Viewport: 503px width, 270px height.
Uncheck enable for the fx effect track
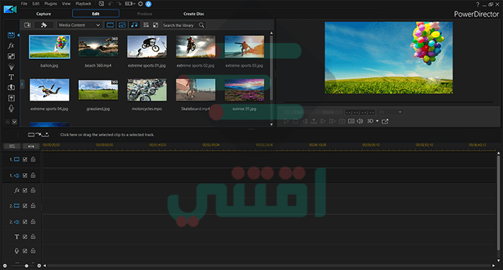25,190
